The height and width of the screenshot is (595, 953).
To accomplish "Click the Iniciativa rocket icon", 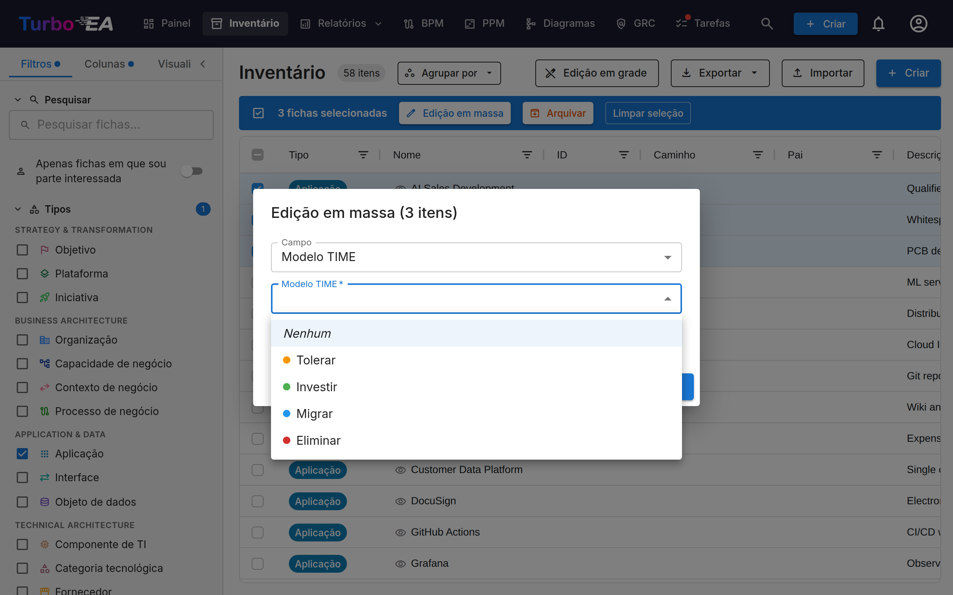I will click(45, 297).
